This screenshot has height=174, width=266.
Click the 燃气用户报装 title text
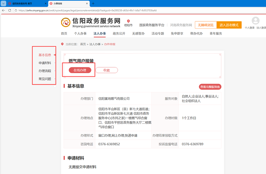pos(81,61)
